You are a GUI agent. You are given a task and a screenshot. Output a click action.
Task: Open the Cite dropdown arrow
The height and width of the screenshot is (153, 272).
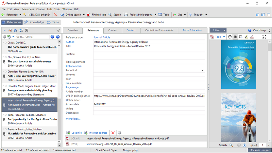[185, 15]
